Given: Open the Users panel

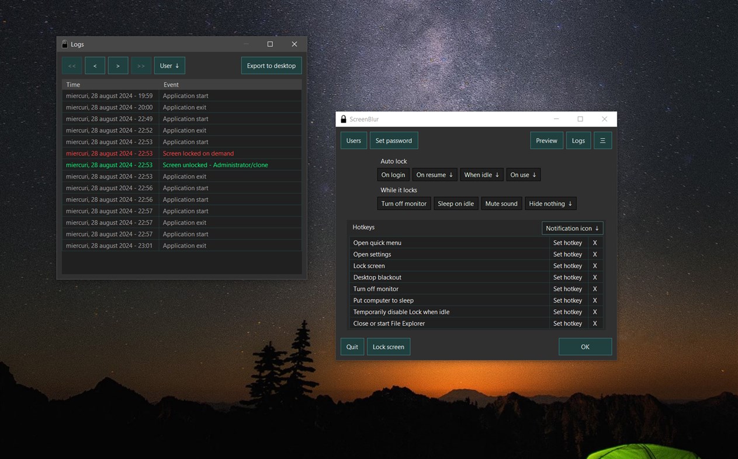Looking at the screenshot, I should (353, 140).
